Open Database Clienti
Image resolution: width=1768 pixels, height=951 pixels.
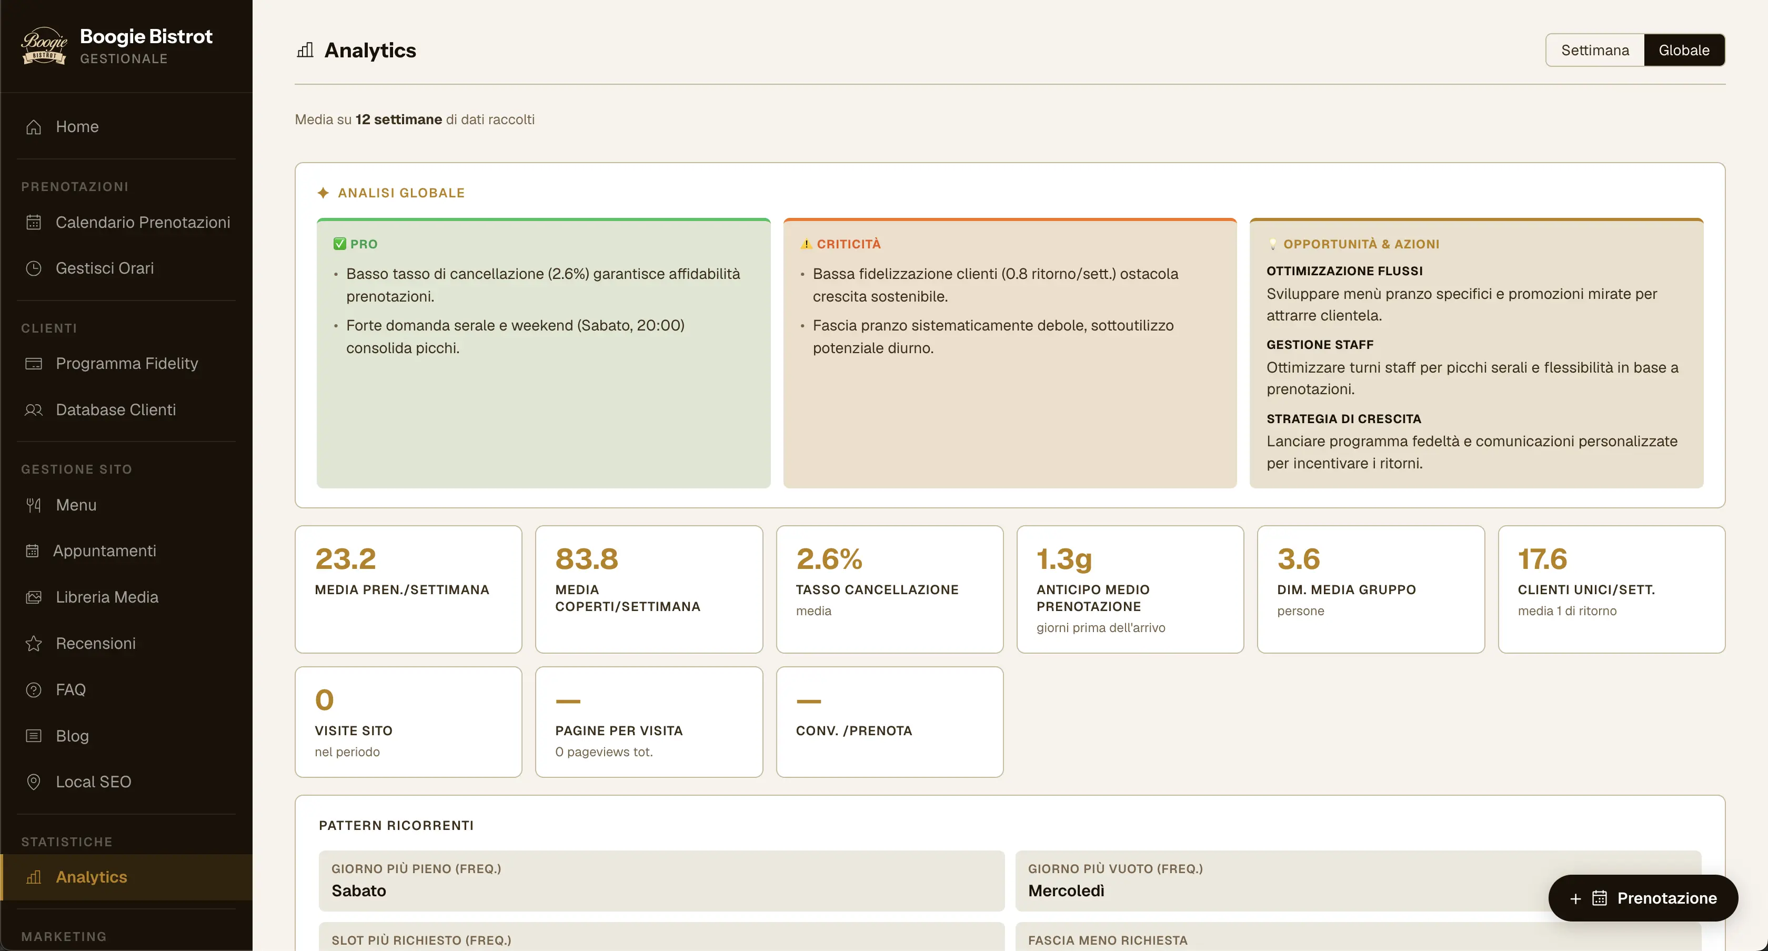pyautogui.click(x=126, y=410)
